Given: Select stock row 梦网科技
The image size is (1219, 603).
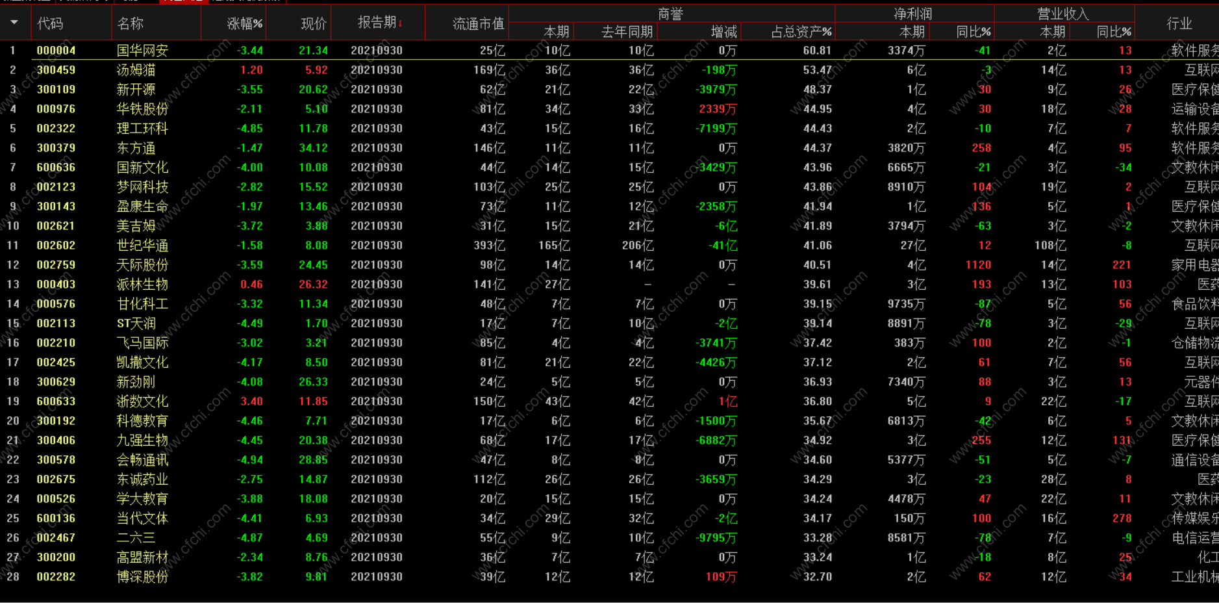Looking at the screenshot, I should click(609, 186).
